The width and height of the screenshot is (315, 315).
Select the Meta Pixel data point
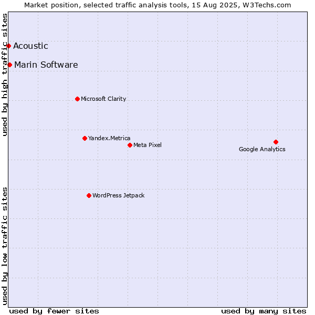tap(130, 145)
